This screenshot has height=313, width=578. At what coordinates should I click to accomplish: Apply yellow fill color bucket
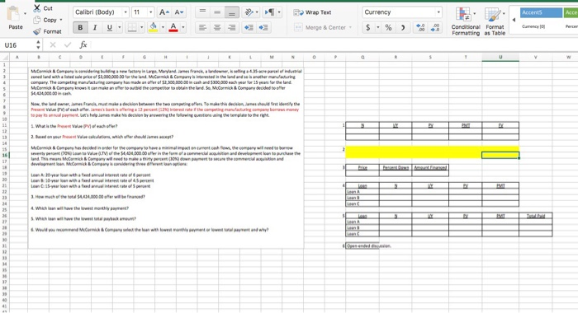tap(154, 27)
